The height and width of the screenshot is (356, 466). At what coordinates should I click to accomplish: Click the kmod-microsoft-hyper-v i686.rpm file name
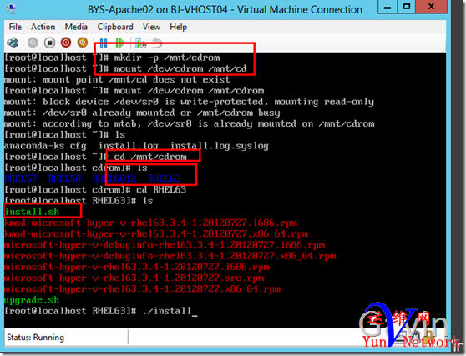tap(150, 223)
